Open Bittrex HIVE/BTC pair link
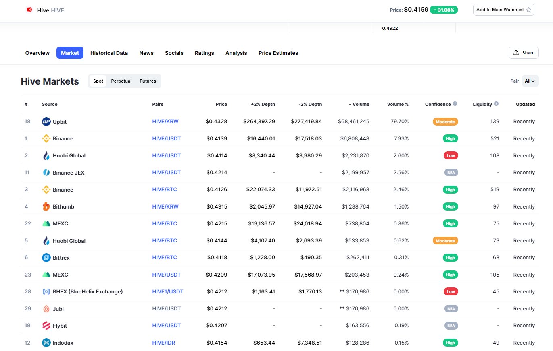553x351 pixels. [165, 258]
